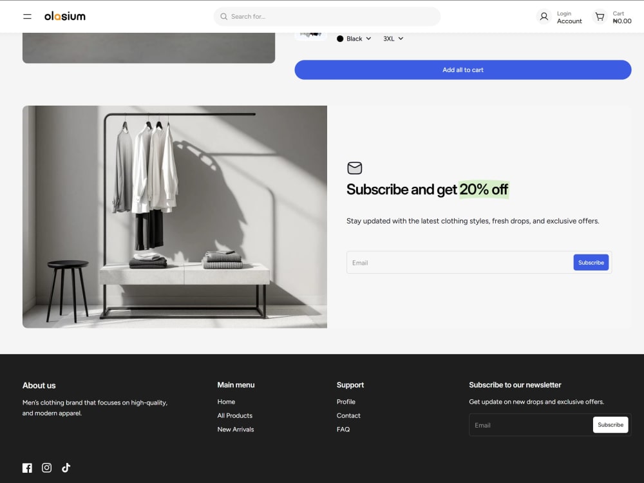Expand the 3XL size dropdown
The image size is (644, 483).
tap(393, 39)
